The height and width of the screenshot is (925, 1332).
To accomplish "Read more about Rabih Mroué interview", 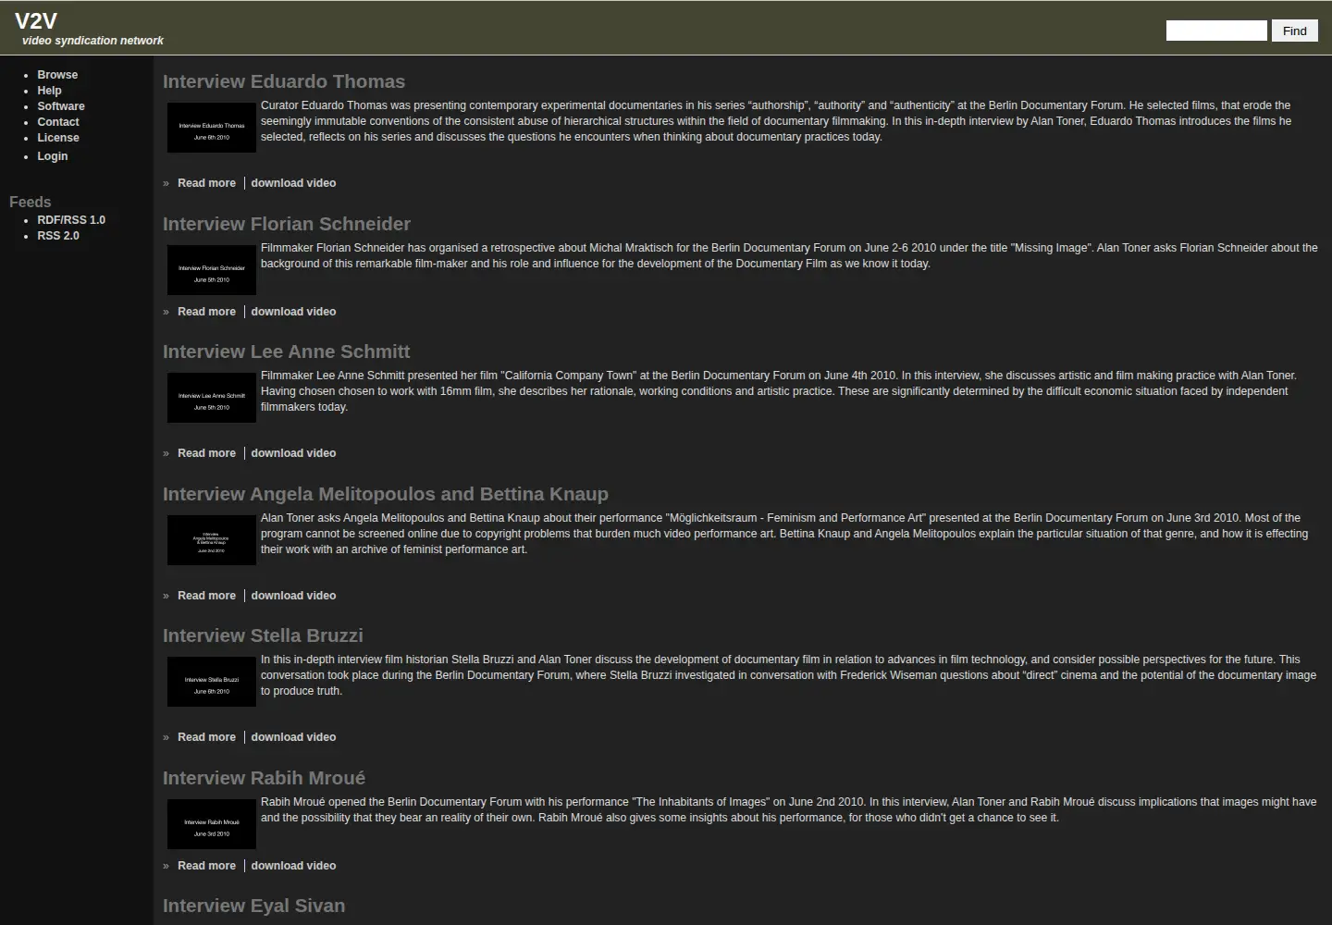I will pos(206,866).
